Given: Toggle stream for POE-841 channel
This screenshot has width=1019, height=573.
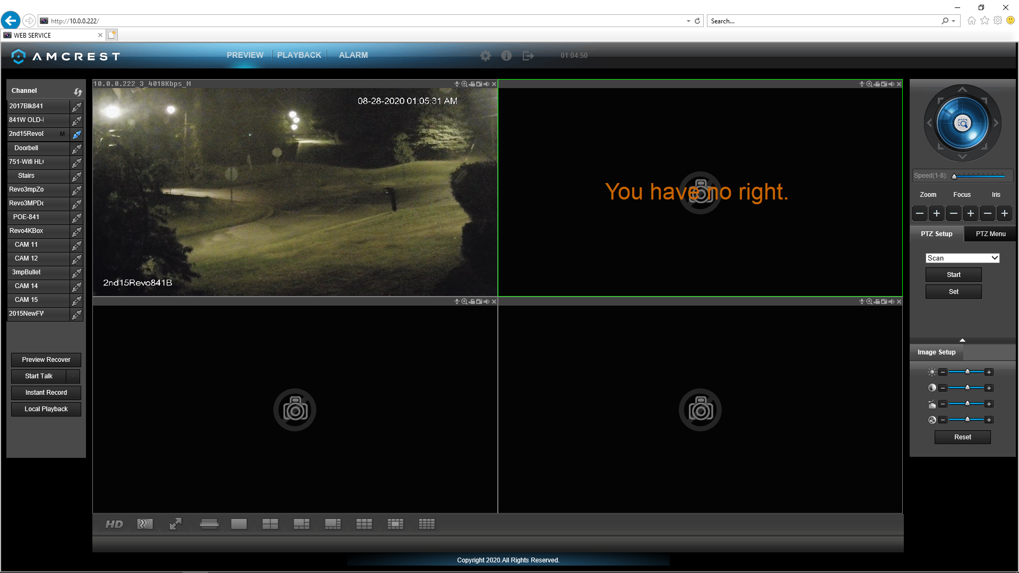Looking at the screenshot, I should 77,218.
